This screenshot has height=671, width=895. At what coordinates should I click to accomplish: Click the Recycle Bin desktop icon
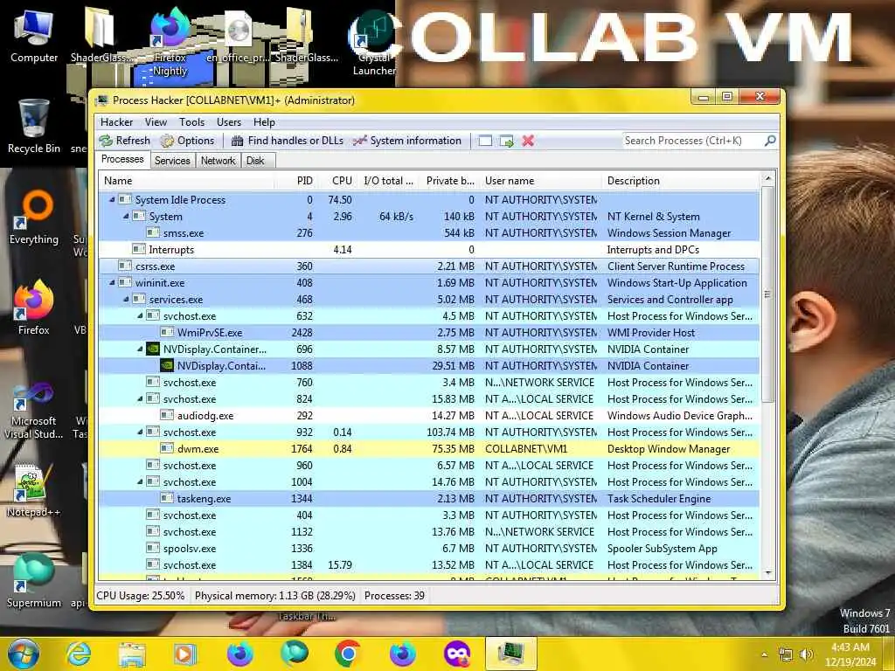[x=34, y=127]
